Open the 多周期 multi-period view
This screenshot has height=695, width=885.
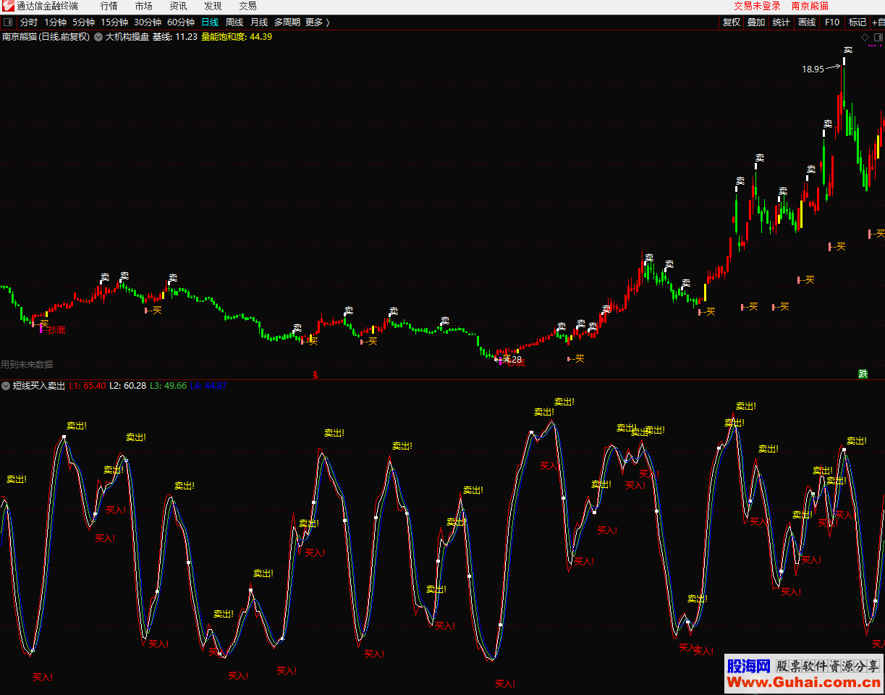287,22
